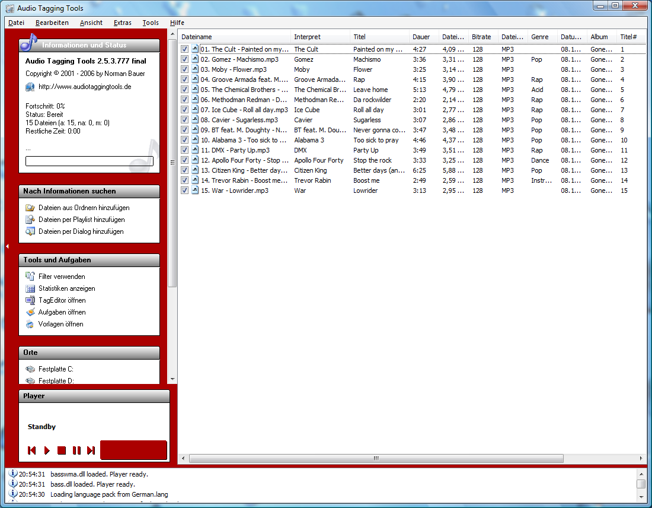
Task: Uncheck the checkbox for 12. Apollo Four Forty
Action: tap(184, 160)
